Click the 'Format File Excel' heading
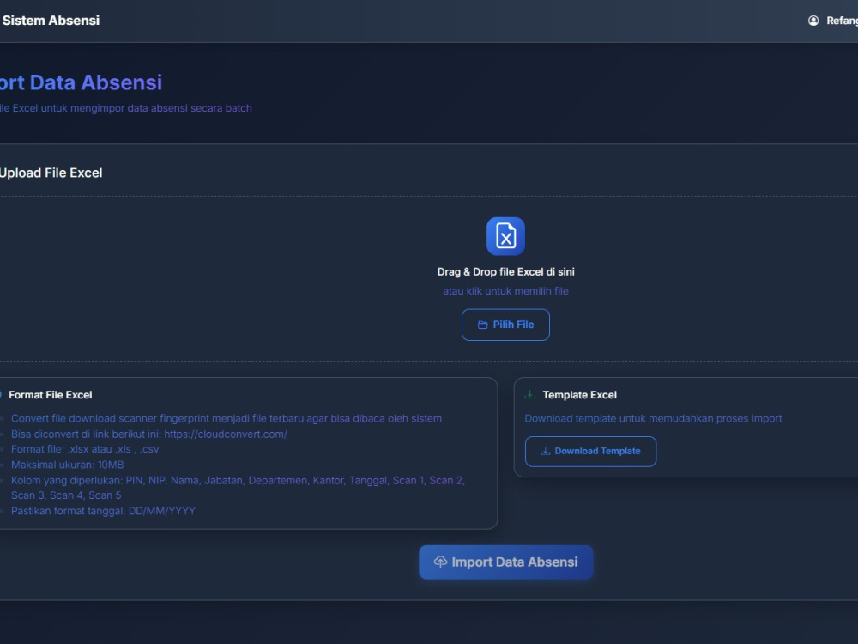The width and height of the screenshot is (858, 644). 51,395
